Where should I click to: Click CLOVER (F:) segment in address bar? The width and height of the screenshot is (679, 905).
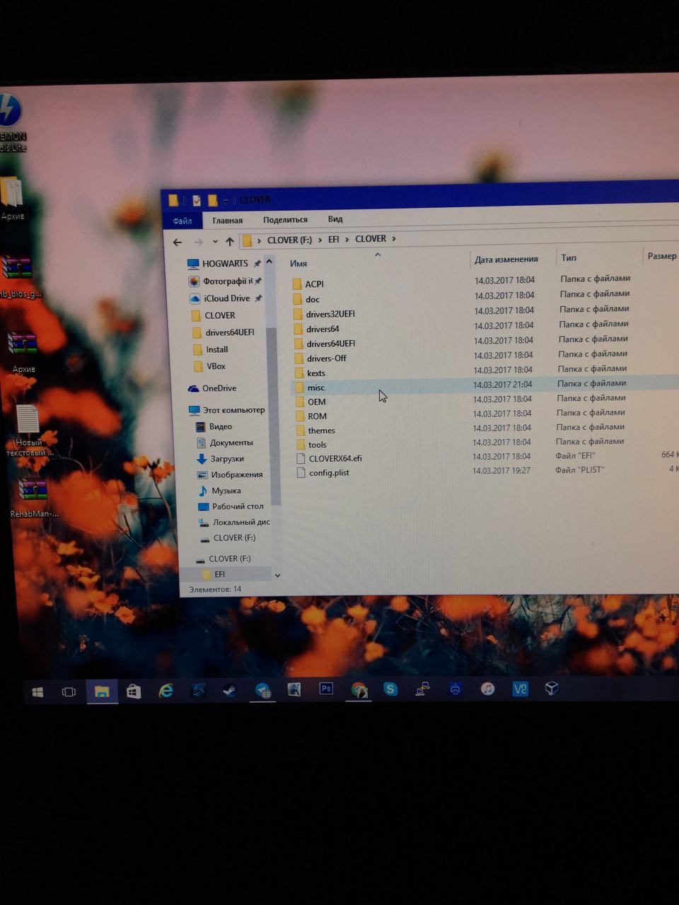click(x=289, y=240)
